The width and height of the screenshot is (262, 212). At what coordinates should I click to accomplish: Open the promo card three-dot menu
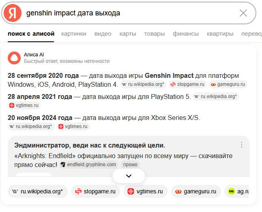(242, 145)
